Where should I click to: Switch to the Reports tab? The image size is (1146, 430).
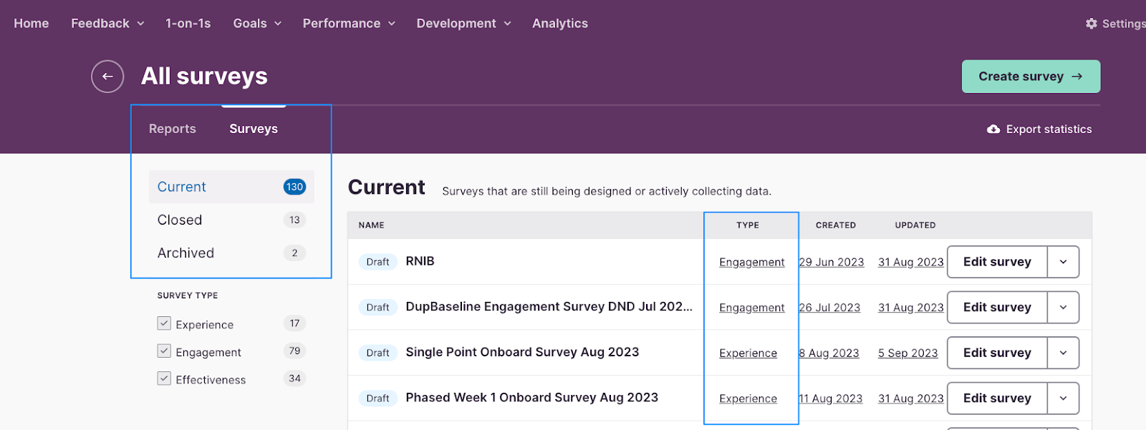pyautogui.click(x=173, y=129)
